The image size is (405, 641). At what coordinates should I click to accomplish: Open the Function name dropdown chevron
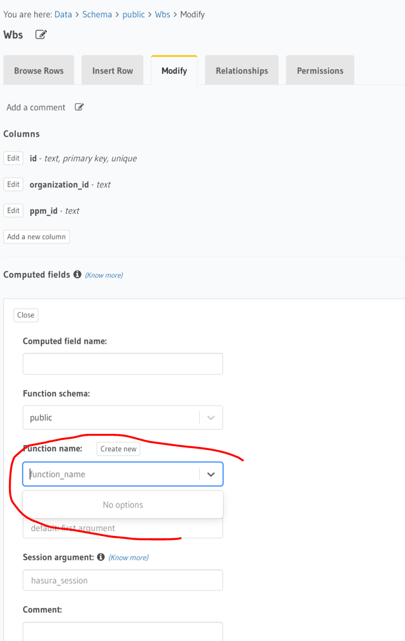pyautogui.click(x=211, y=474)
